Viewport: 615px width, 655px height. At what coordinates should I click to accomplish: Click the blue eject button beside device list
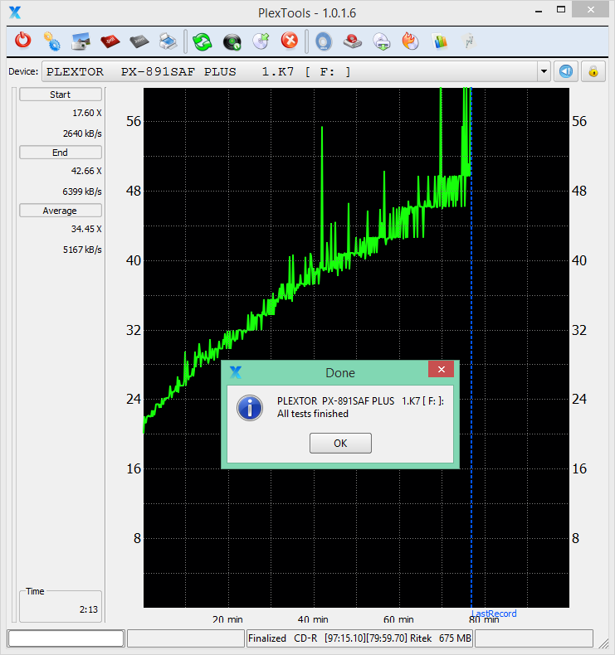[566, 71]
